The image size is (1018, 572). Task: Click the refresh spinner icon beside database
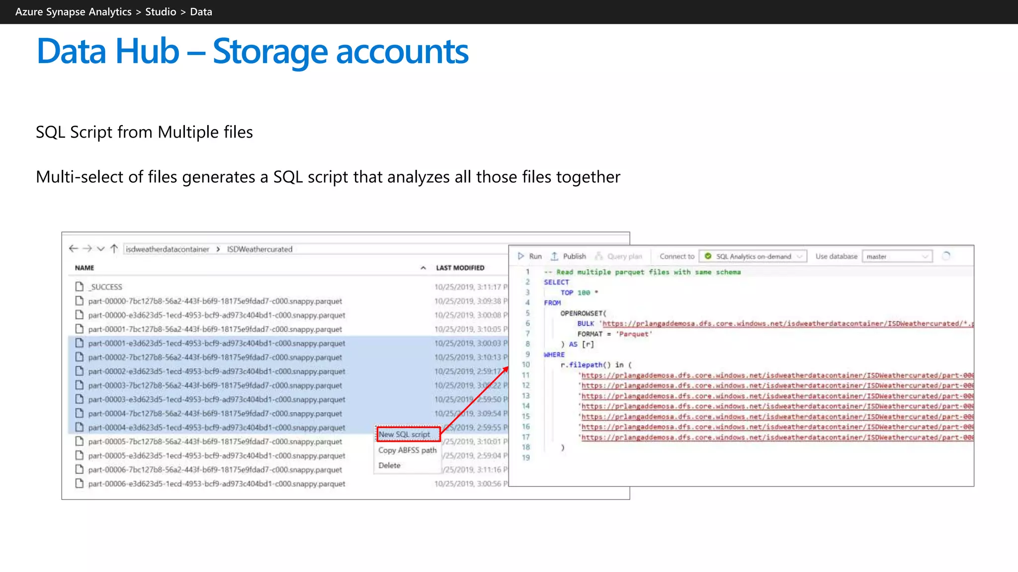946,256
